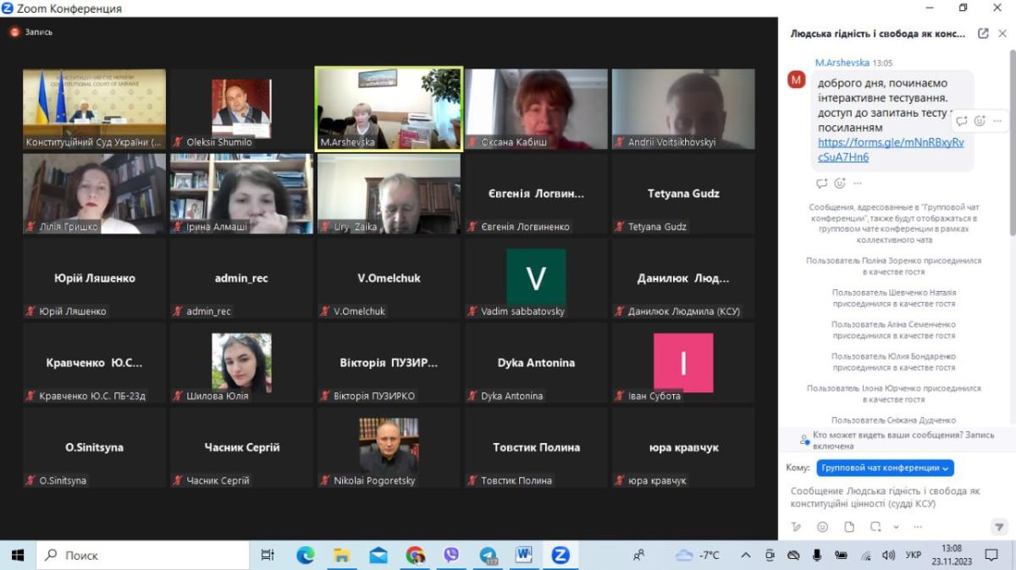The height and width of the screenshot is (570, 1016).
Task: Open Task View from the taskbar
Action: pyautogui.click(x=268, y=555)
